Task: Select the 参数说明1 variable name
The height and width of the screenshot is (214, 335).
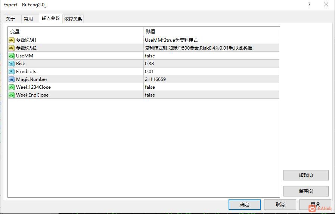Action: pos(26,40)
